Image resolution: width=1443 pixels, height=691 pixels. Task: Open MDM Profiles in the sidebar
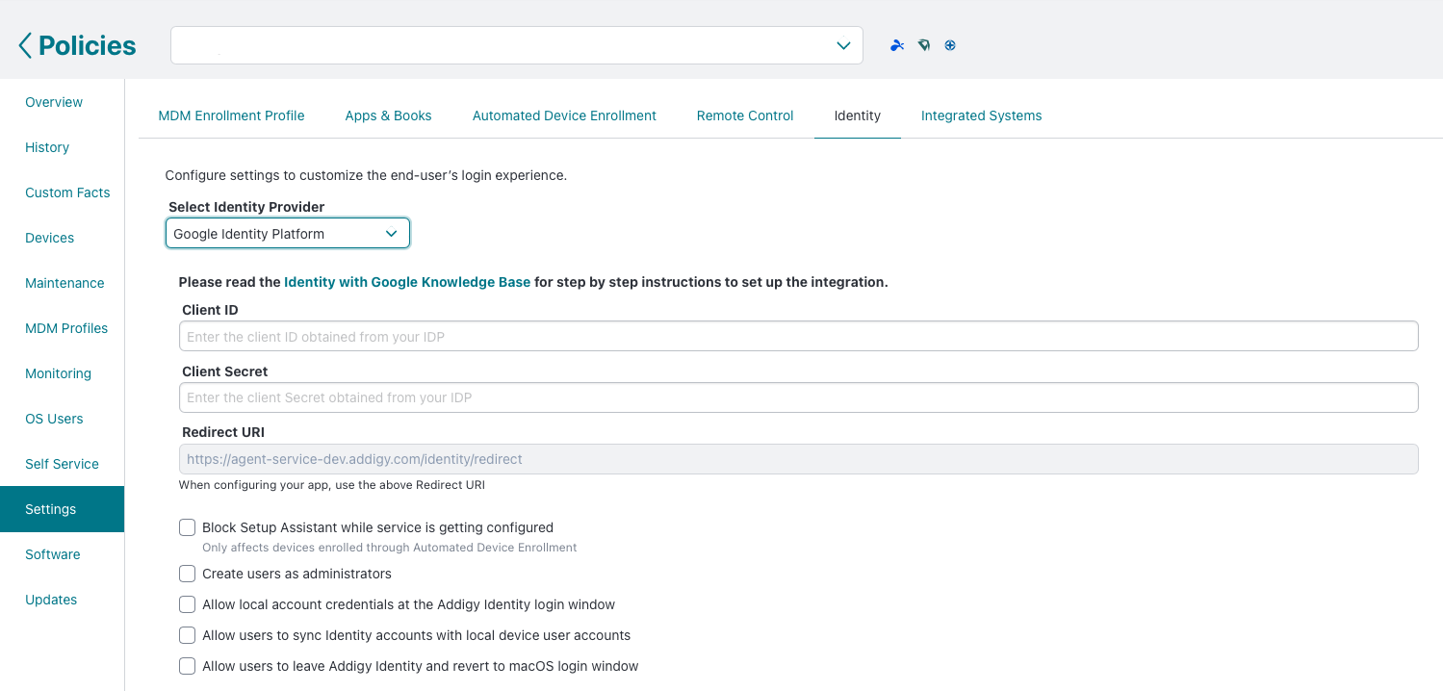coord(66,328)
